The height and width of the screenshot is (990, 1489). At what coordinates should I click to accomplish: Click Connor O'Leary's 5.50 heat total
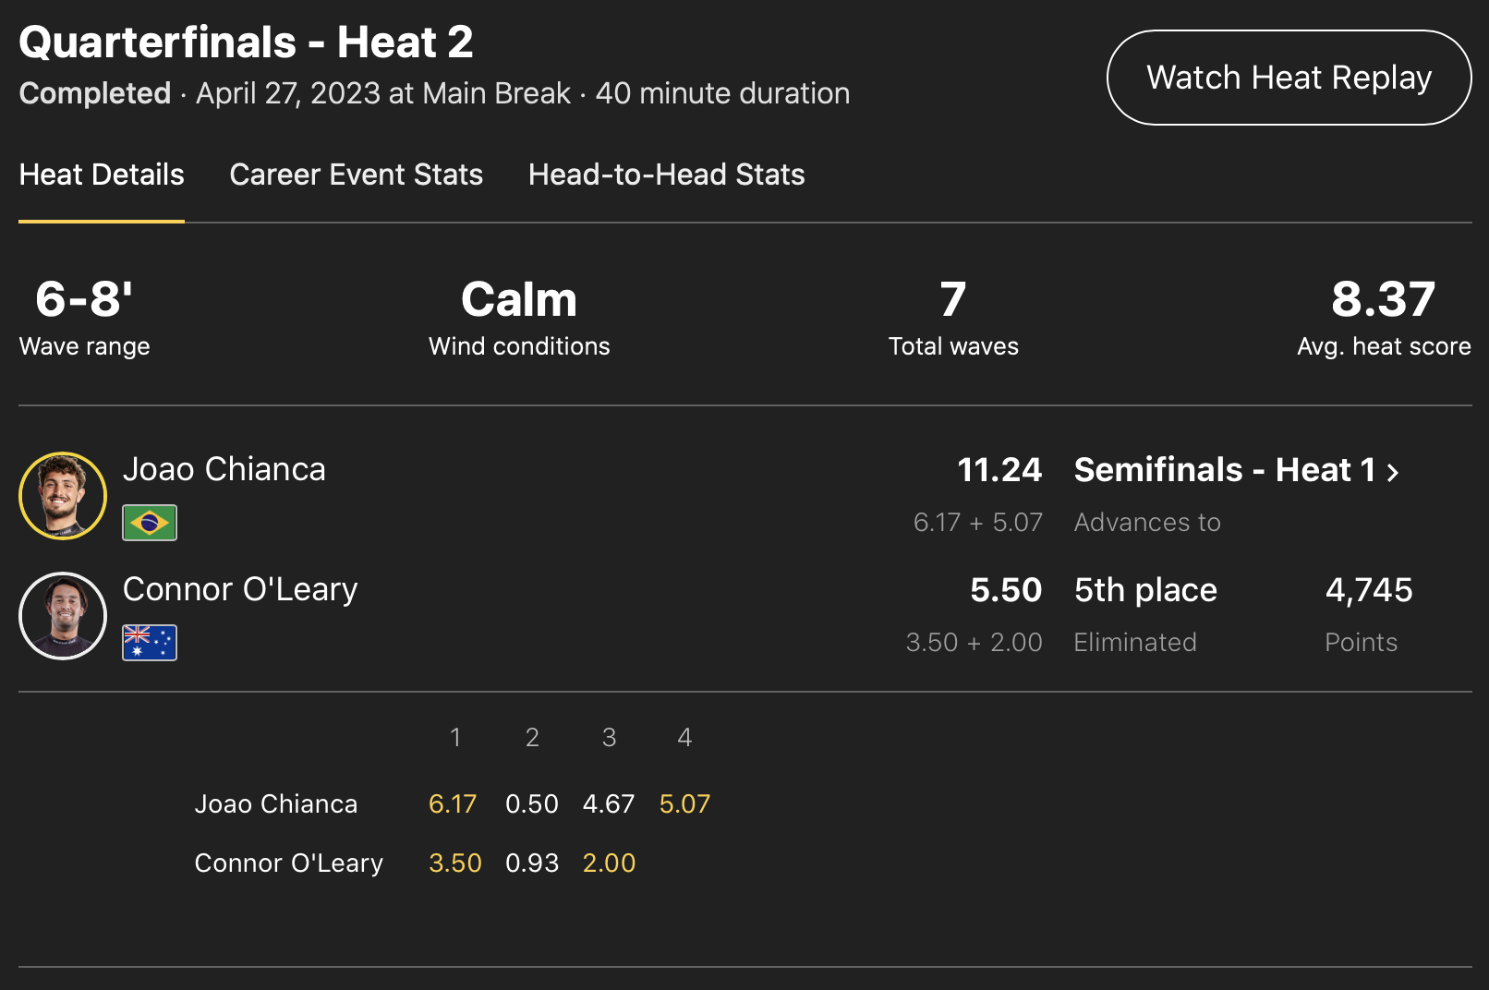coord(1006,590)
